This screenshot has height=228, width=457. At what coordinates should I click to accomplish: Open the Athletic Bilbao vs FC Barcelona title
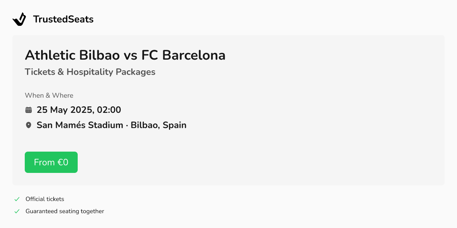125,55
